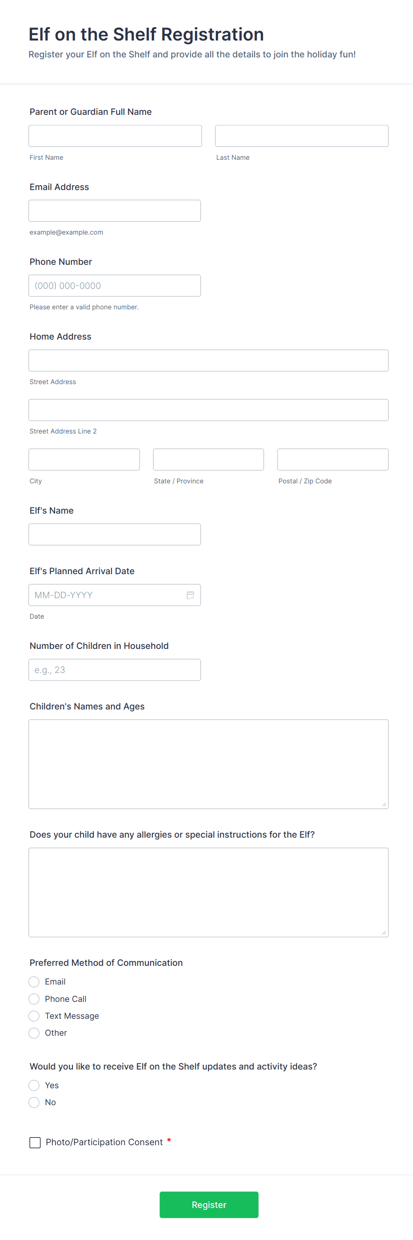Pick Other communication method

[34, 1033]
